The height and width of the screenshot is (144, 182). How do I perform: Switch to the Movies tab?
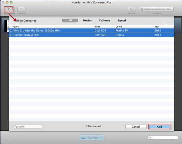(87, 21)
